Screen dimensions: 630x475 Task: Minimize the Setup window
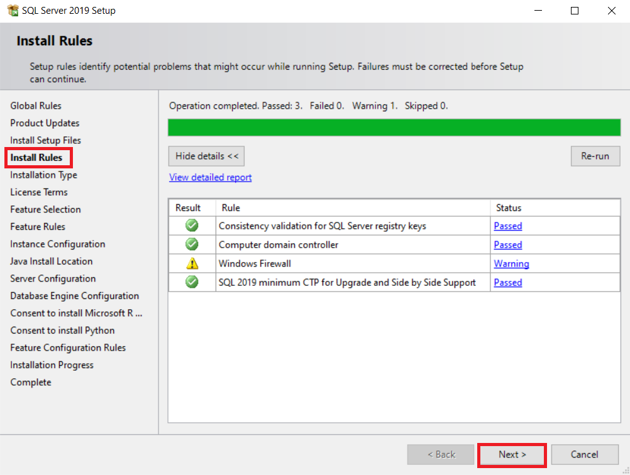coord(538,11)
